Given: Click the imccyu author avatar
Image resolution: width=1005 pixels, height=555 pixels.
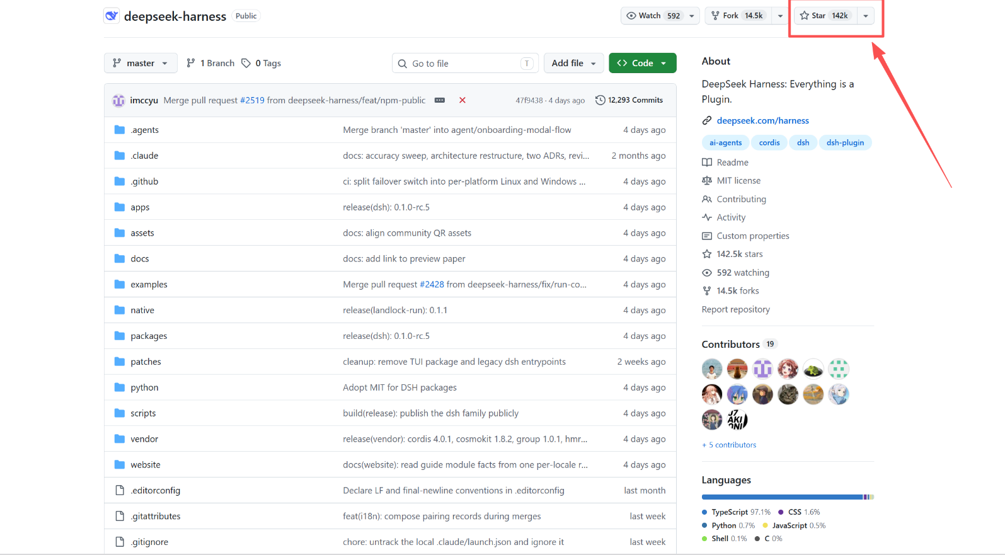Looking at the screenshot, I should point(118,100).
